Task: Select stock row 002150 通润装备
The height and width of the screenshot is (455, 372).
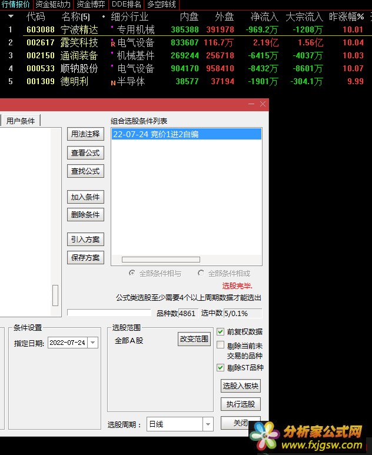Action: (x=186, y=55)
